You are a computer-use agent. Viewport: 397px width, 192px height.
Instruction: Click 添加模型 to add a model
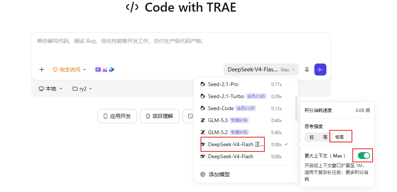pos(219,174)
